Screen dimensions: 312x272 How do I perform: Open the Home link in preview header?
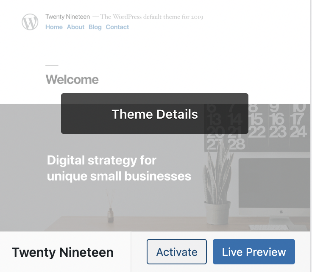pos(54,27)
